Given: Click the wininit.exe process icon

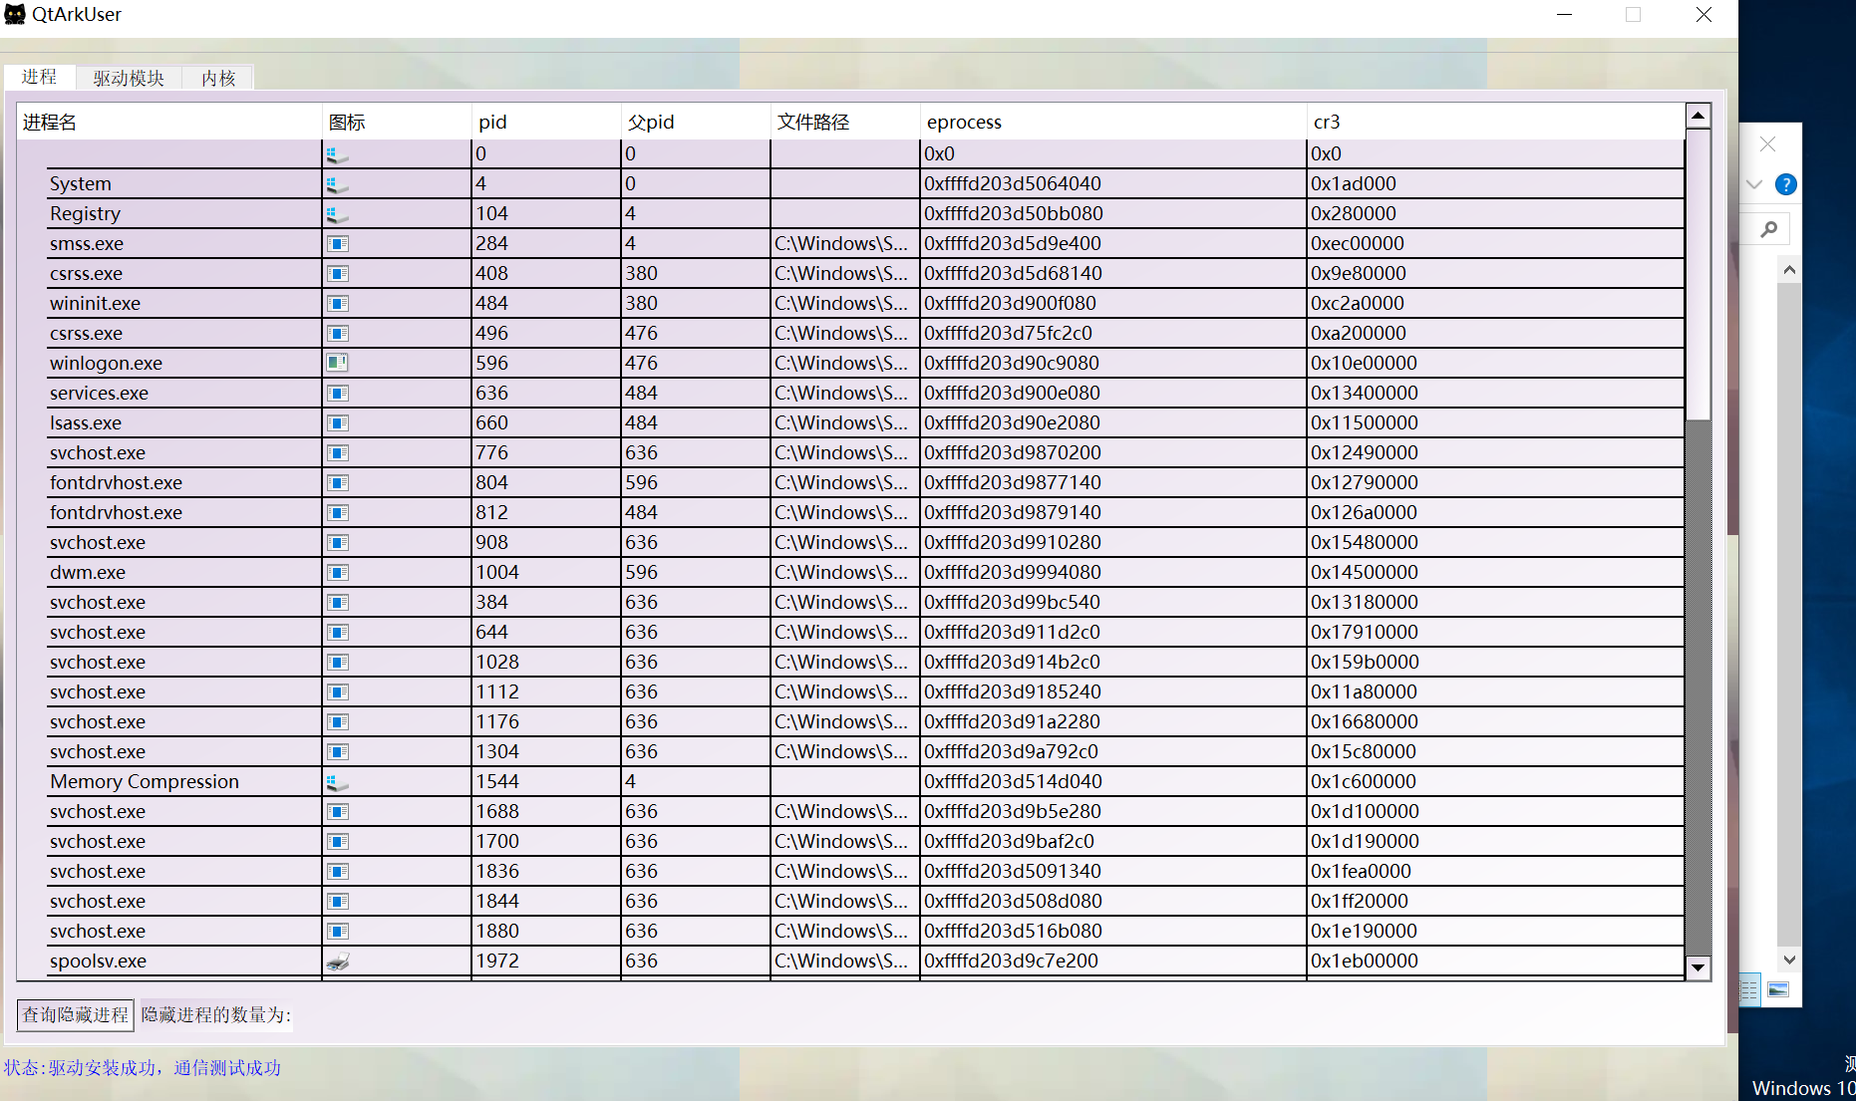Looking at the screenshot, I should pyautogui.click(x=338, y=304).
